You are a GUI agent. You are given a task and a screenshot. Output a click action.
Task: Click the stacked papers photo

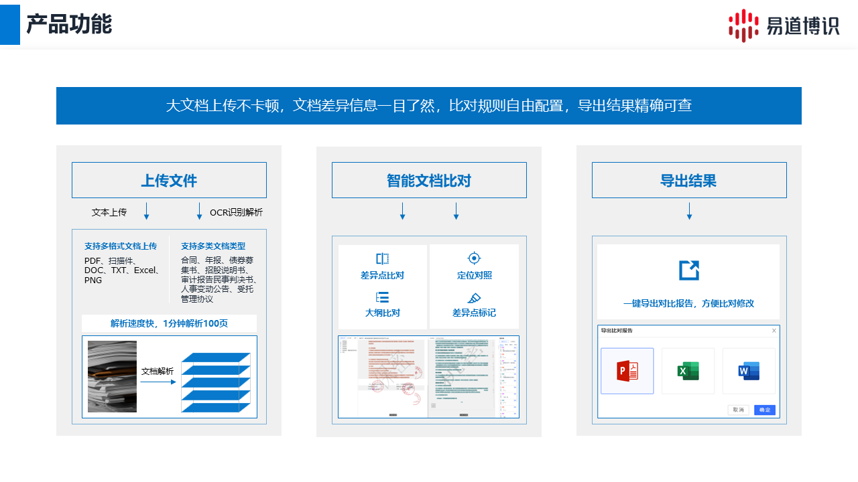coord(112,376)
